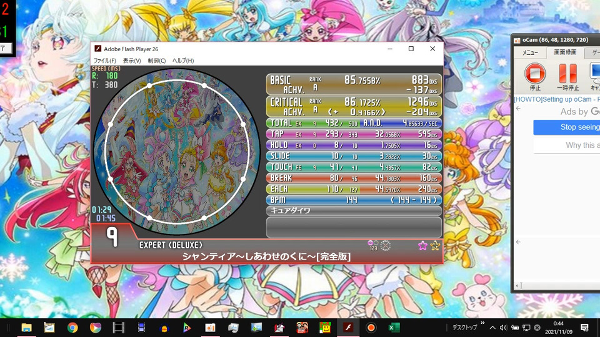The image size is (600, 337).
Task: Open the action center notification icon
Action: (x=584, y=328)
